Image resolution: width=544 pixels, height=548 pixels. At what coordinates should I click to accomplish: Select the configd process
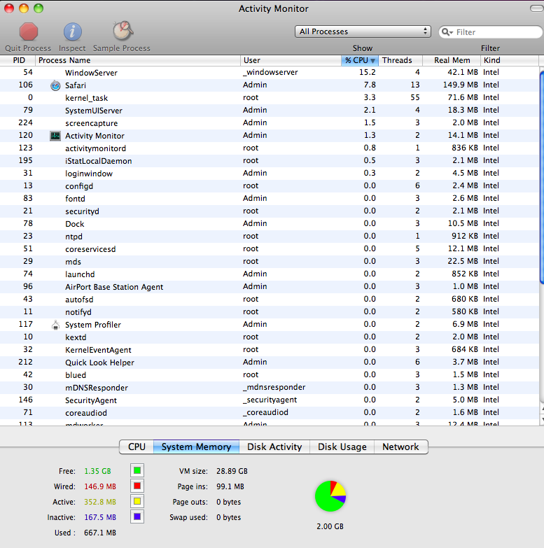click(270, 185)
